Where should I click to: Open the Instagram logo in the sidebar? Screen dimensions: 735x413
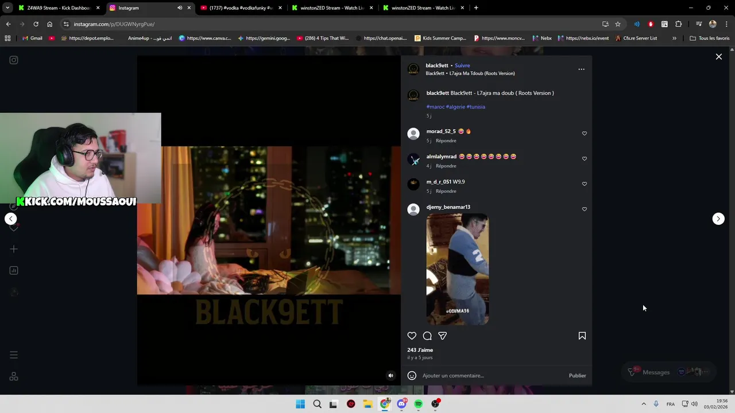pyautogui.click(x=14, y=60)
